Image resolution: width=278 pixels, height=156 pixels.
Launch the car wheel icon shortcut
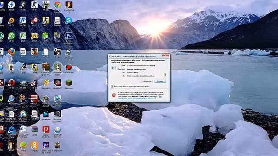click(x=57, y=114)
